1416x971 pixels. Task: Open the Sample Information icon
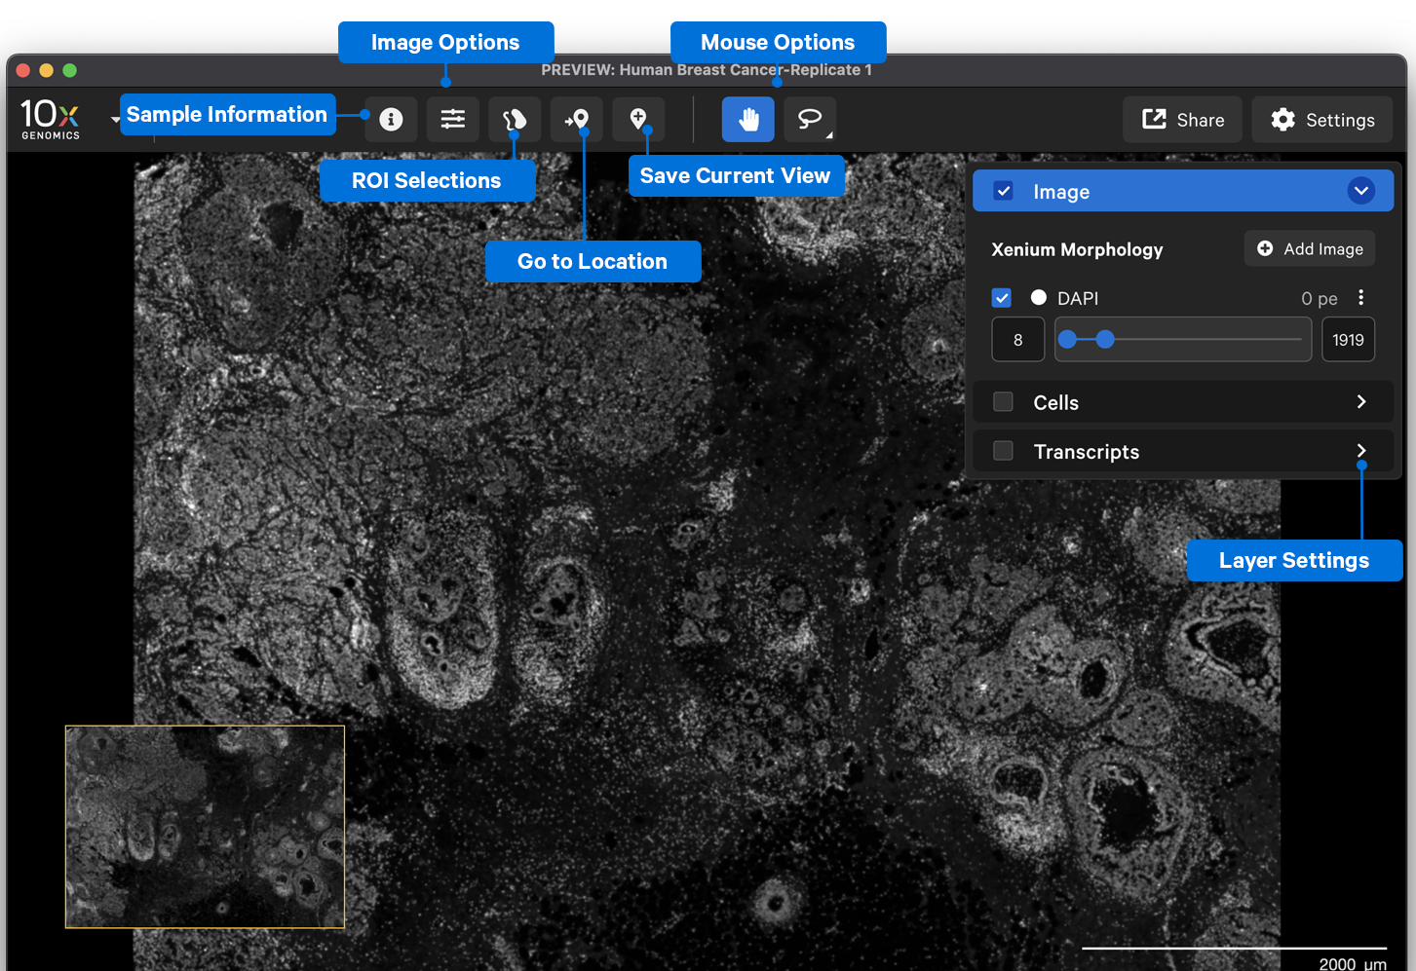click(x=391, y=120)
